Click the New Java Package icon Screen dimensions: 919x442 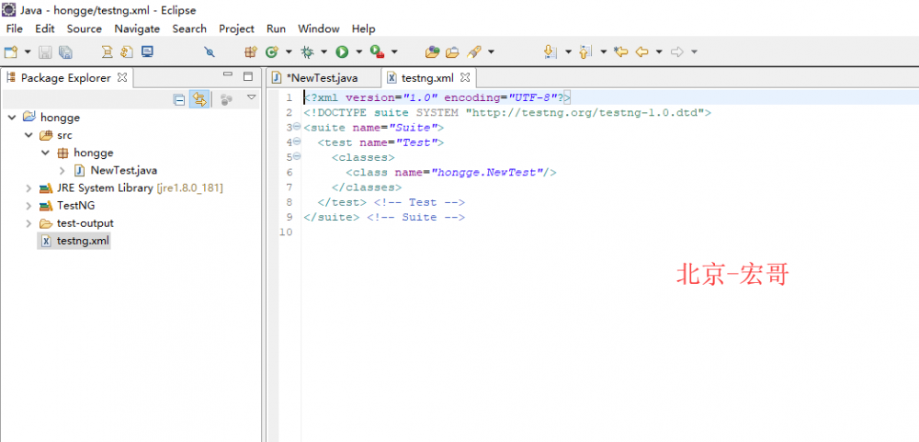tap(251, 52)
